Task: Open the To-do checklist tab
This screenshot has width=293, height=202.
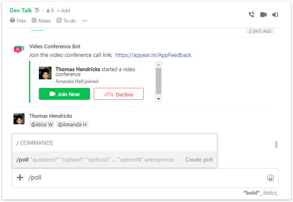Action: [x=66, y=20]
